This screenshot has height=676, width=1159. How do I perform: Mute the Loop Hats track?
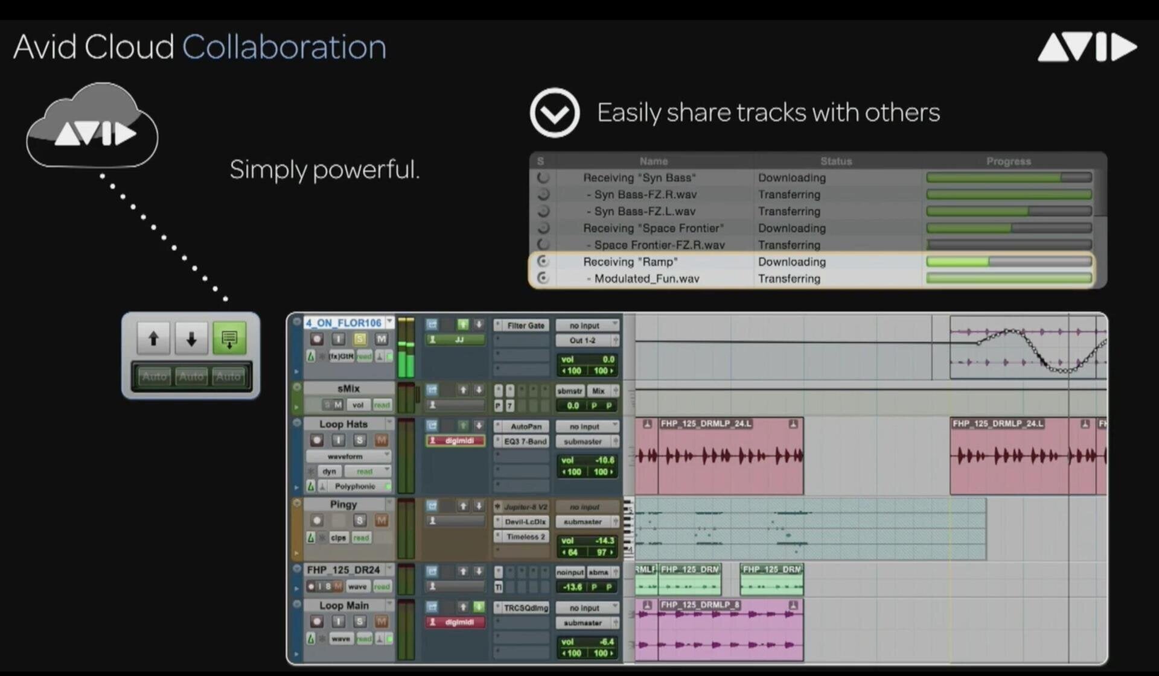tap(382, 440)
